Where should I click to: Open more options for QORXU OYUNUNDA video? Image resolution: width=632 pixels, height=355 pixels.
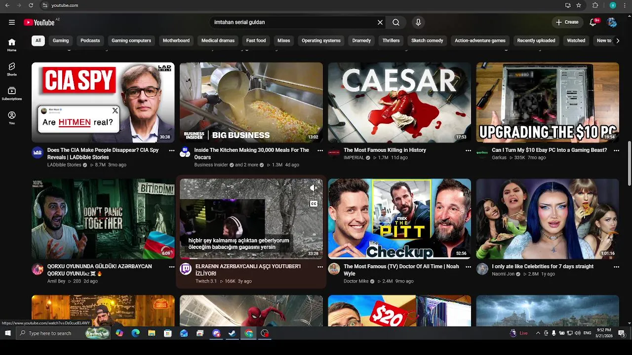[172, 267]
